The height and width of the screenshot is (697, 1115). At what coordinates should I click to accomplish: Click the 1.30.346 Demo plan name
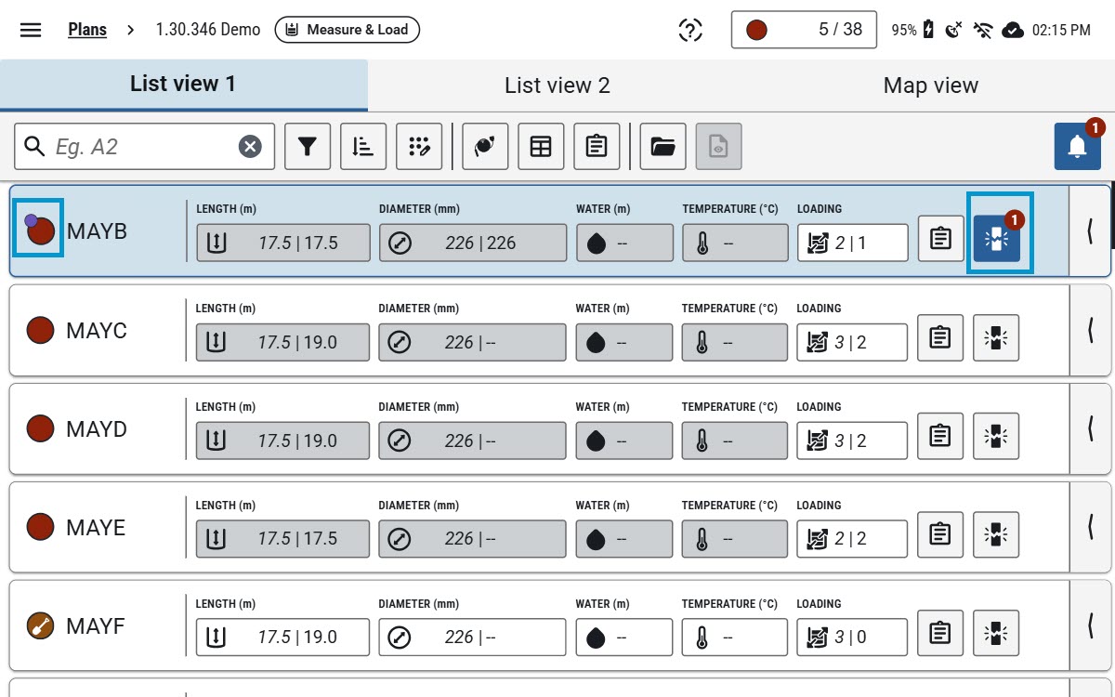point(208,30)
